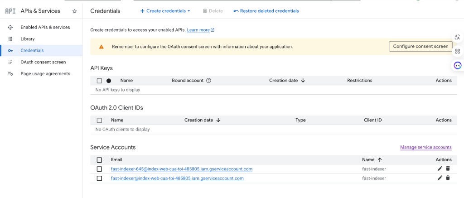
Task: Click Bound account column header
Action: tap(188, 81)
